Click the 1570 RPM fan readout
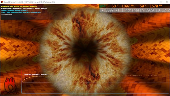 click(156, 6)
